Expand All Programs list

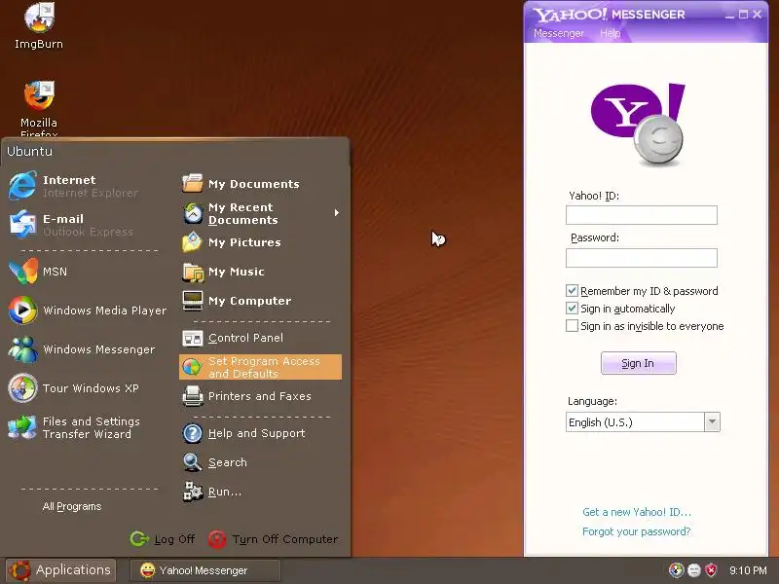(72, 506)
